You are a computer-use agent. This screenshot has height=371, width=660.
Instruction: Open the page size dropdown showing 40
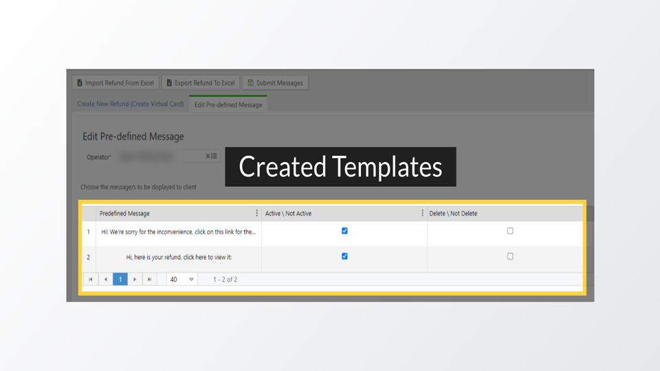[181, 280]
